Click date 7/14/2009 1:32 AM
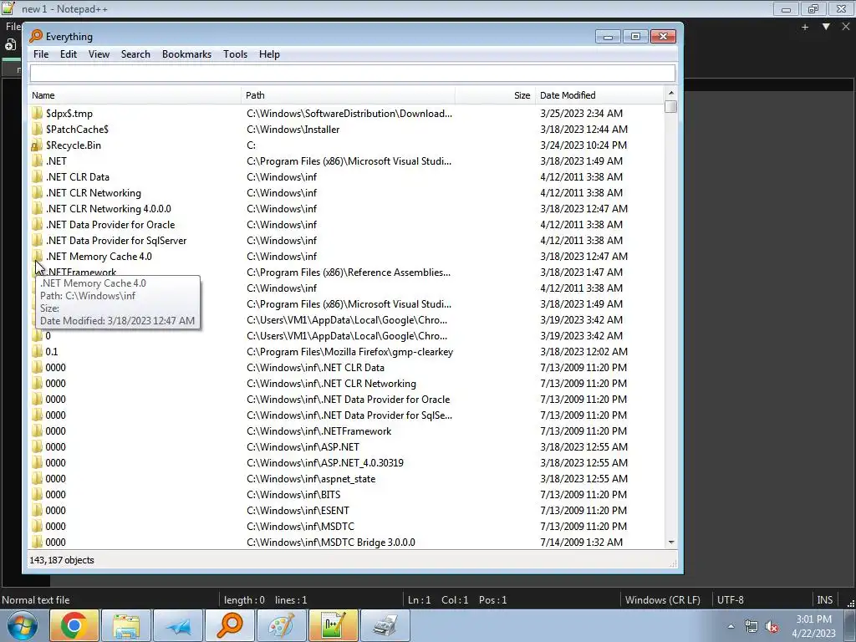 (x=582, y=542)
